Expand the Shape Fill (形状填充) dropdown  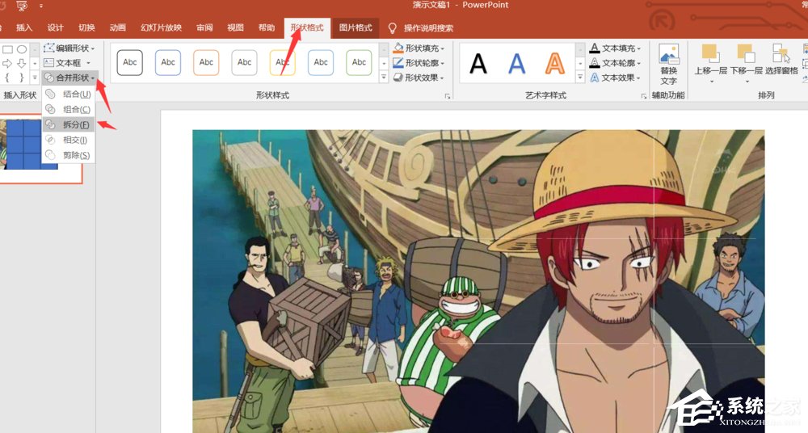(x=418, y=48)
